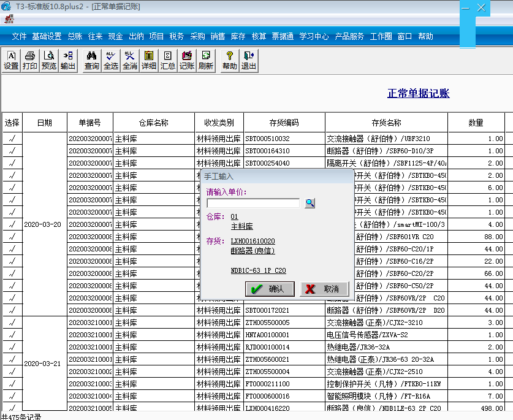Screen dimensions: 513x420
Task: Open the 基础设置 menu
Action: (47, 36)
